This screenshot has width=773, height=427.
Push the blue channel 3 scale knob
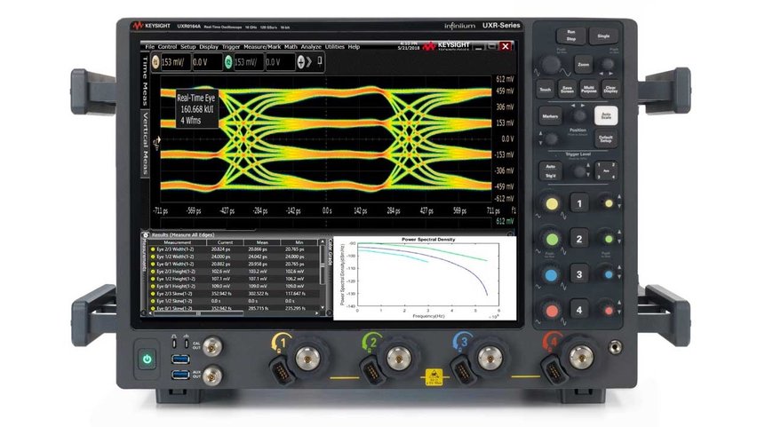point(552,274)
